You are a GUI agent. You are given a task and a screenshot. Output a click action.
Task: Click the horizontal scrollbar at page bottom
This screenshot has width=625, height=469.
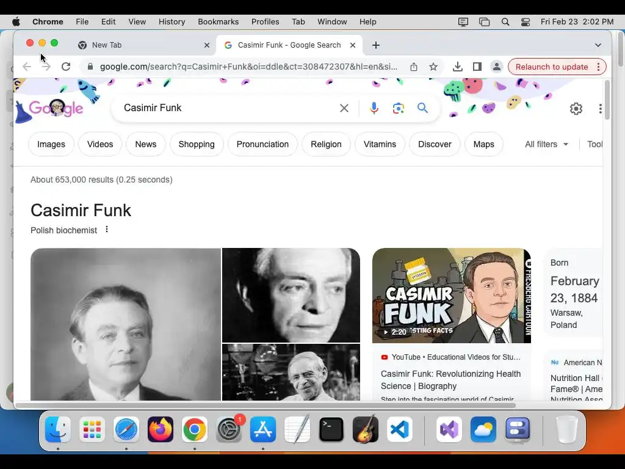point(266,405)
